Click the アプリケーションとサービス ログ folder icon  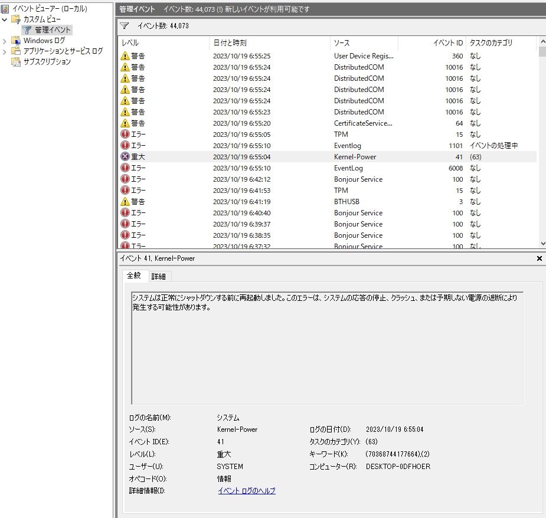16,51
